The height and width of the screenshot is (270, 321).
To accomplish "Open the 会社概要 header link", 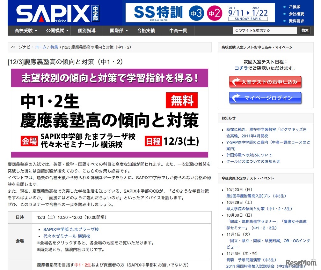I will pyautogui.click(x=296, y=14).
